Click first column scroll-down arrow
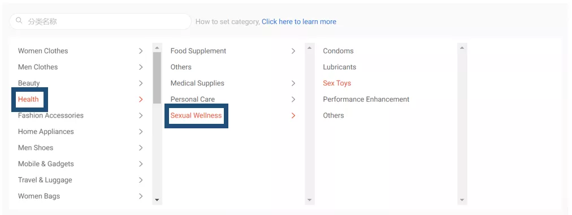572x215 pixels. point(157,200)
